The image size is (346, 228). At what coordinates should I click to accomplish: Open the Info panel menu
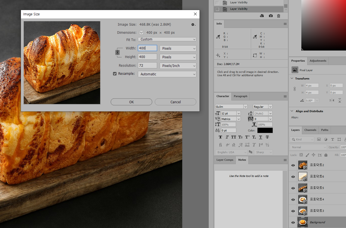[285, 24]
